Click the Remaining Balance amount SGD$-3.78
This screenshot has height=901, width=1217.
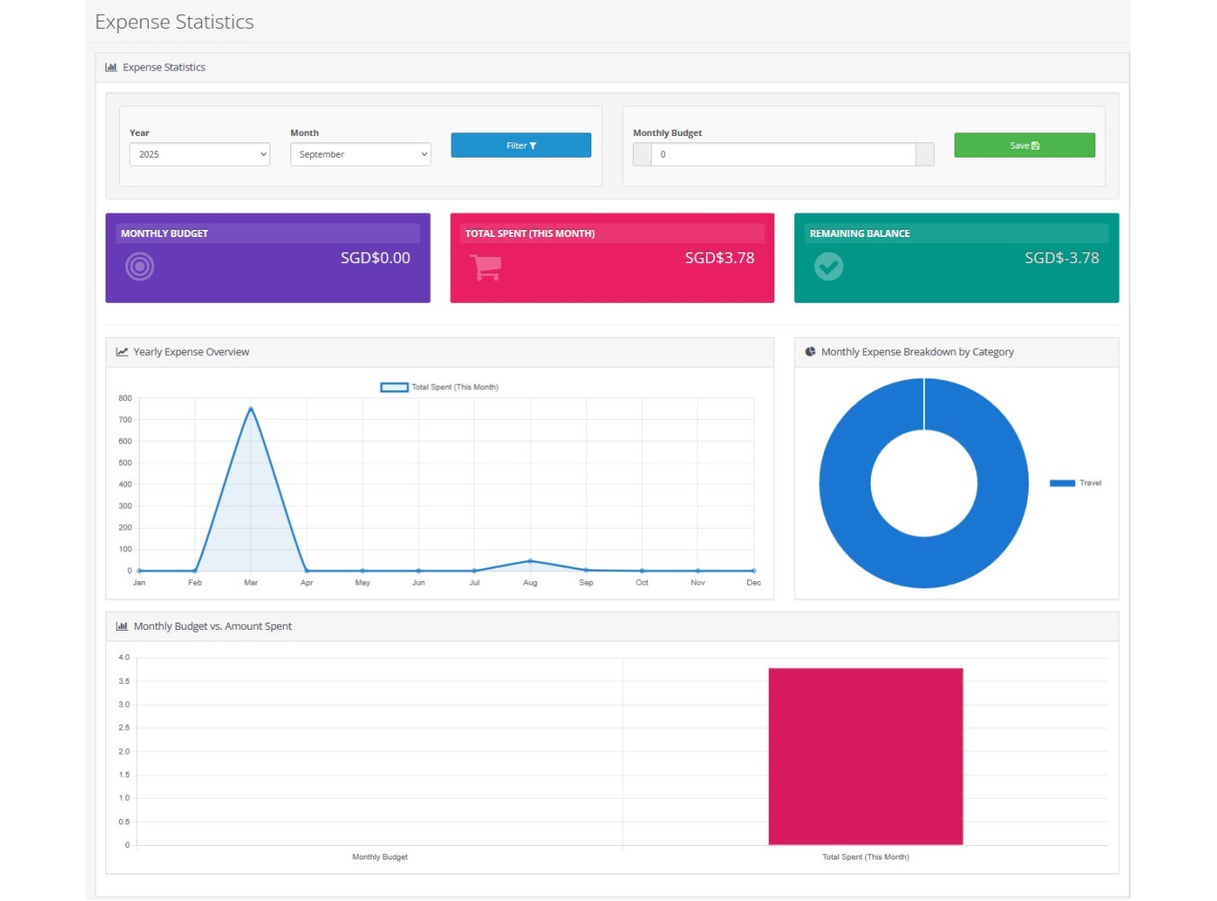(1061, 259)
